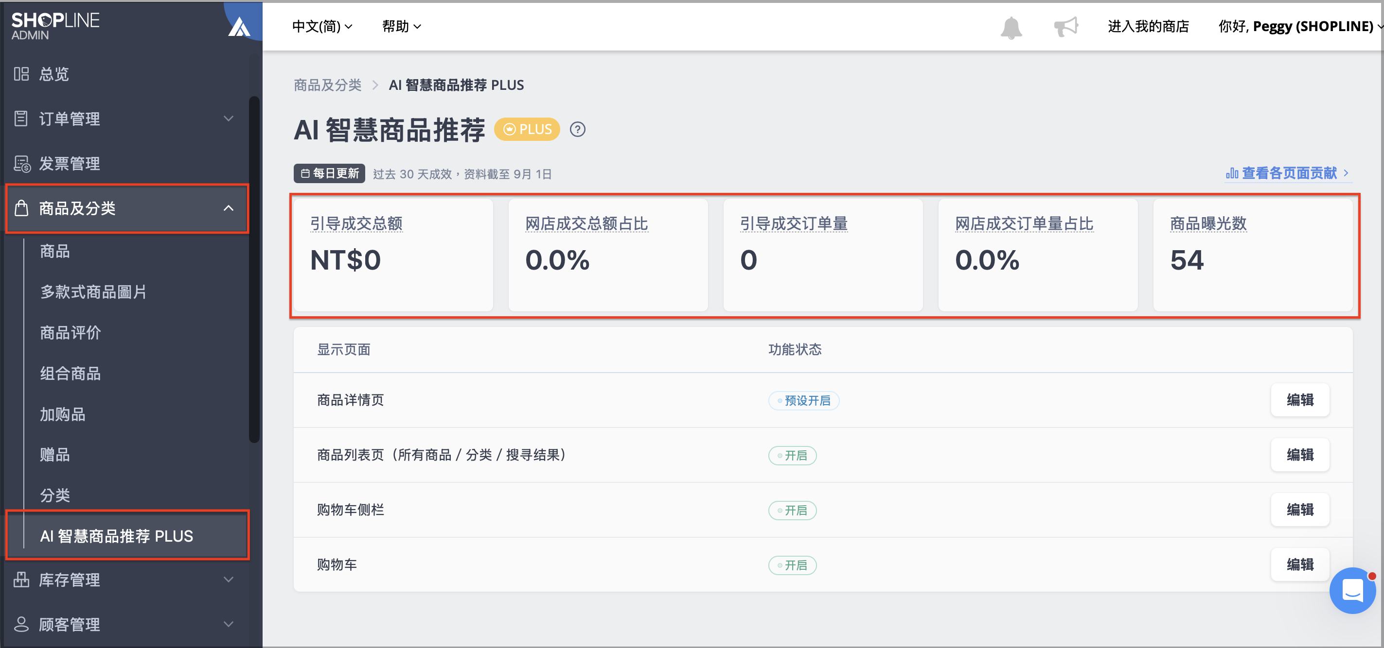The height and width of the screenshot is (648, 1384).
Task: Click the NT$0 total value
Action: coord(345,260)
